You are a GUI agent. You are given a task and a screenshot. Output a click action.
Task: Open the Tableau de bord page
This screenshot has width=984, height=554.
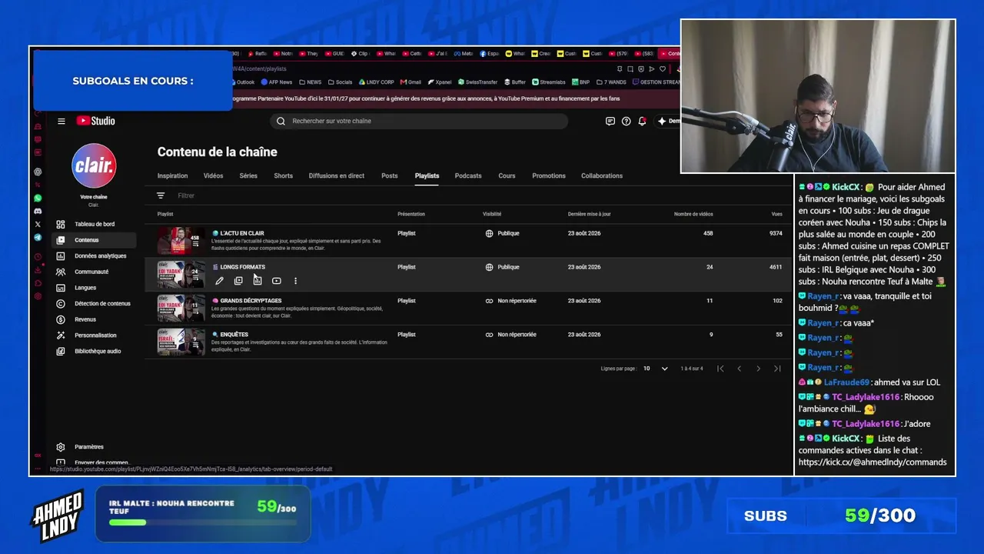pos(94,224)
